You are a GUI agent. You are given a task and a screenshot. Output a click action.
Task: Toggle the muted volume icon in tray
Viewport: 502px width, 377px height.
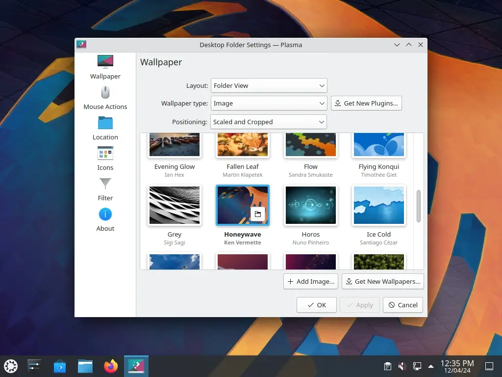coord(402,366)
